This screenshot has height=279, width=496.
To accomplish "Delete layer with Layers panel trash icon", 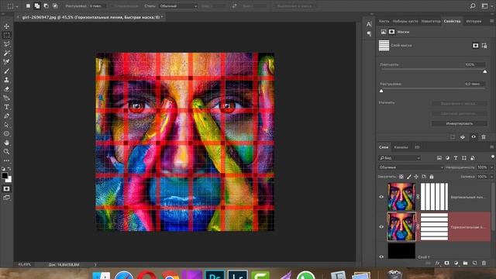I will (484, 263).
